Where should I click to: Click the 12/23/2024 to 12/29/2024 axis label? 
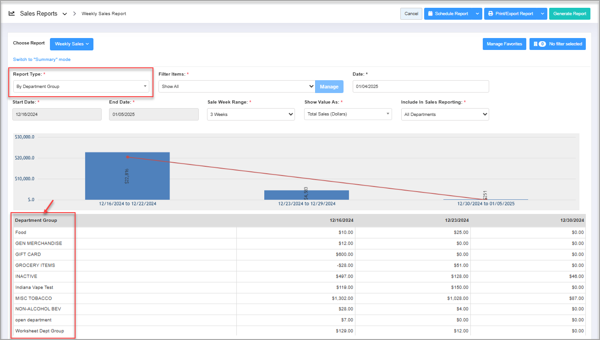[307, 203]
